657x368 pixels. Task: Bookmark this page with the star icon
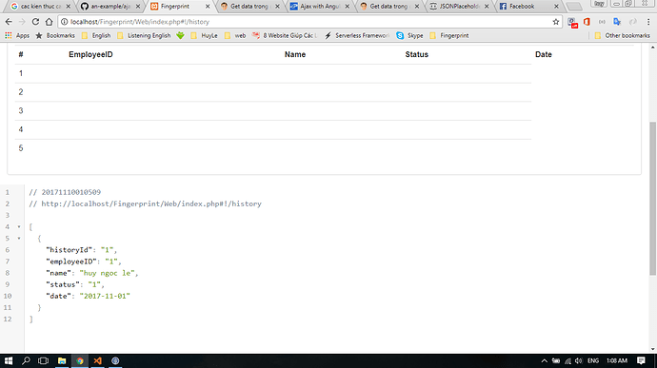(556, 22)
